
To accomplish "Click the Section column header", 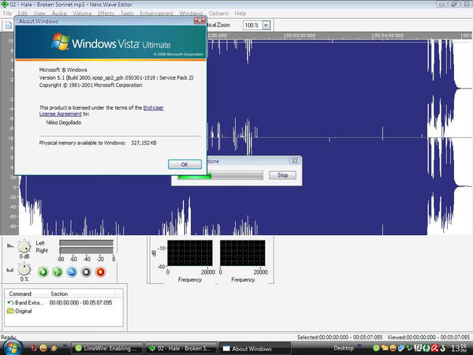I will (x=81, y=293).
